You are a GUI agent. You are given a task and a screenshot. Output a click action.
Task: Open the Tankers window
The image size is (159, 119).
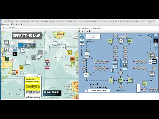153,22
